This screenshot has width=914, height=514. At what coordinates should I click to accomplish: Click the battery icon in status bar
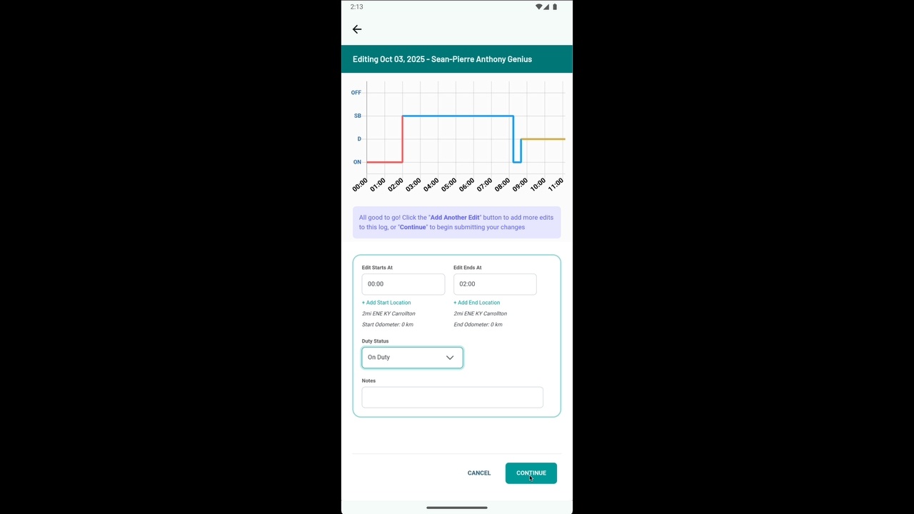(555, 6)
